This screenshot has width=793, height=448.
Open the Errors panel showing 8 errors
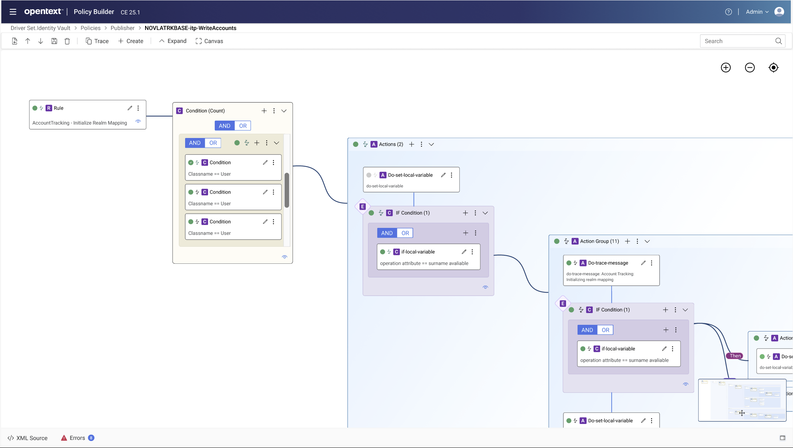click(x=77, y=438)
